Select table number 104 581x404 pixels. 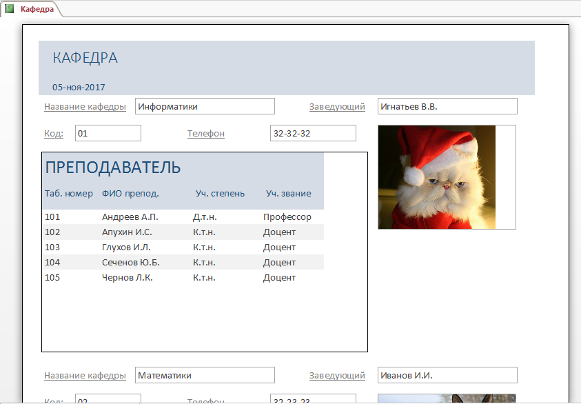coord(52,263)
